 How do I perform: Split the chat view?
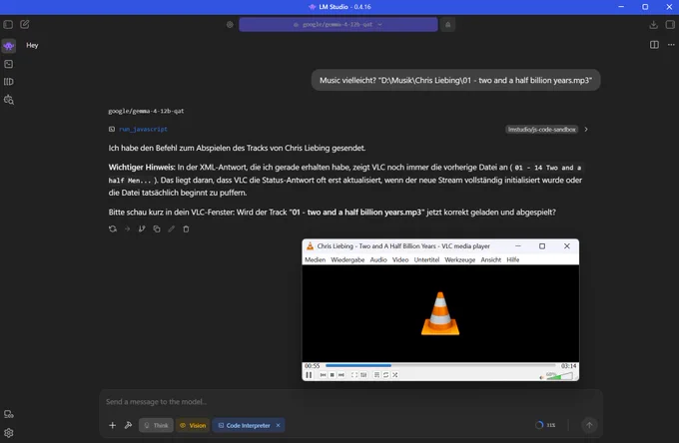click(x=654, y=45)
